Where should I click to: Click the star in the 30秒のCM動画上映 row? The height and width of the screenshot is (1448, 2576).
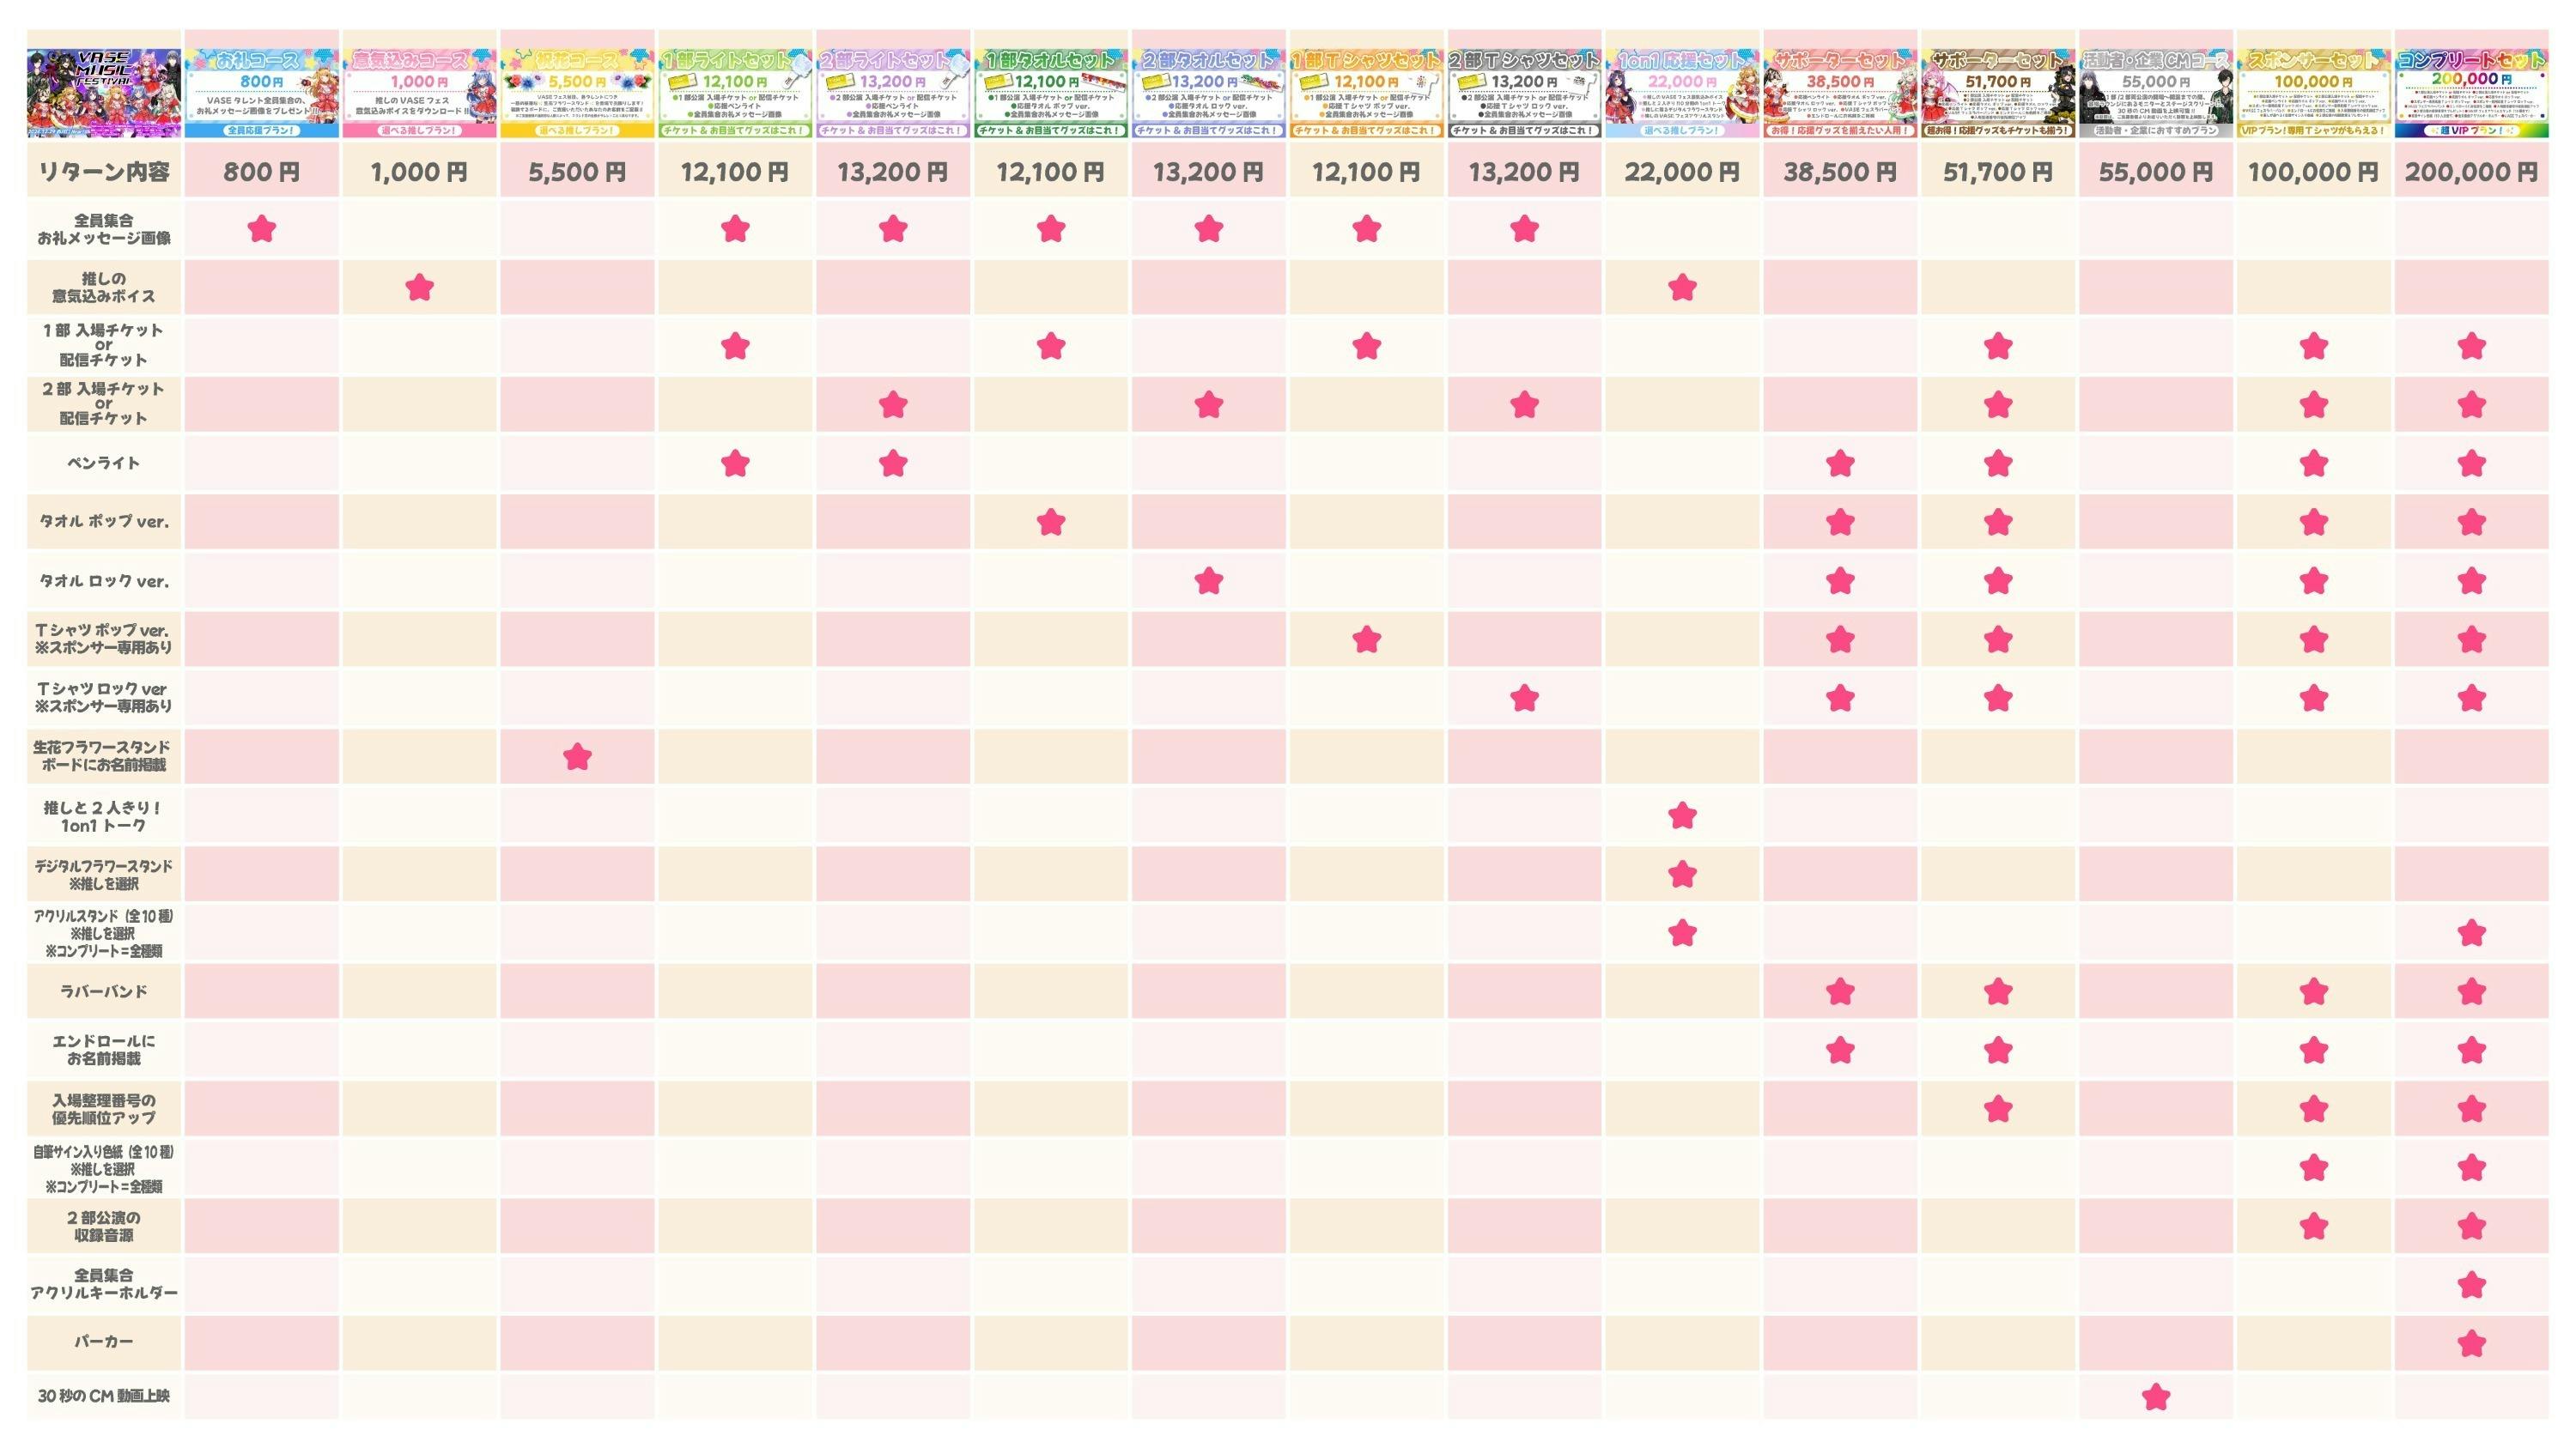click(2155, 1396)
